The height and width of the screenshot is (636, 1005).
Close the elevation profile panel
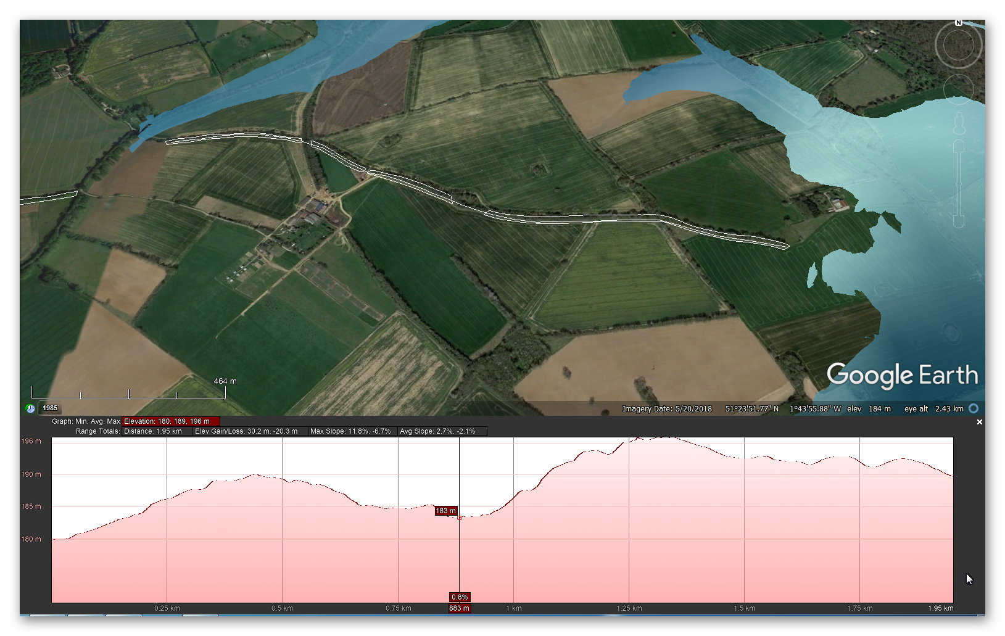[980, 422]
